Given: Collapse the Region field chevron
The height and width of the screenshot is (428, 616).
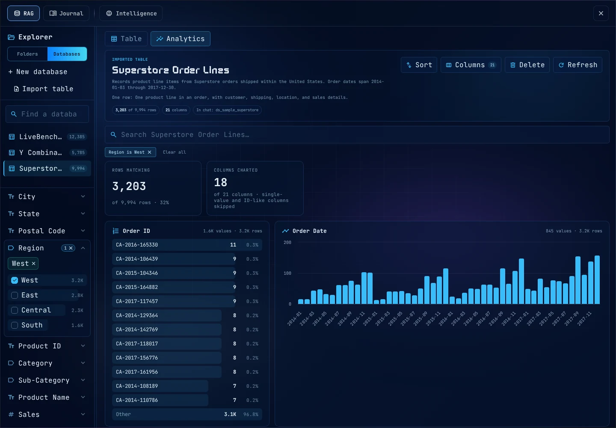Looking at the screenshot, I should [x=83, y=248].
